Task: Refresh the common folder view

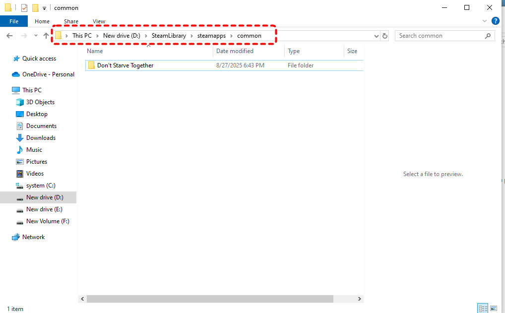Action: point(385,36)
